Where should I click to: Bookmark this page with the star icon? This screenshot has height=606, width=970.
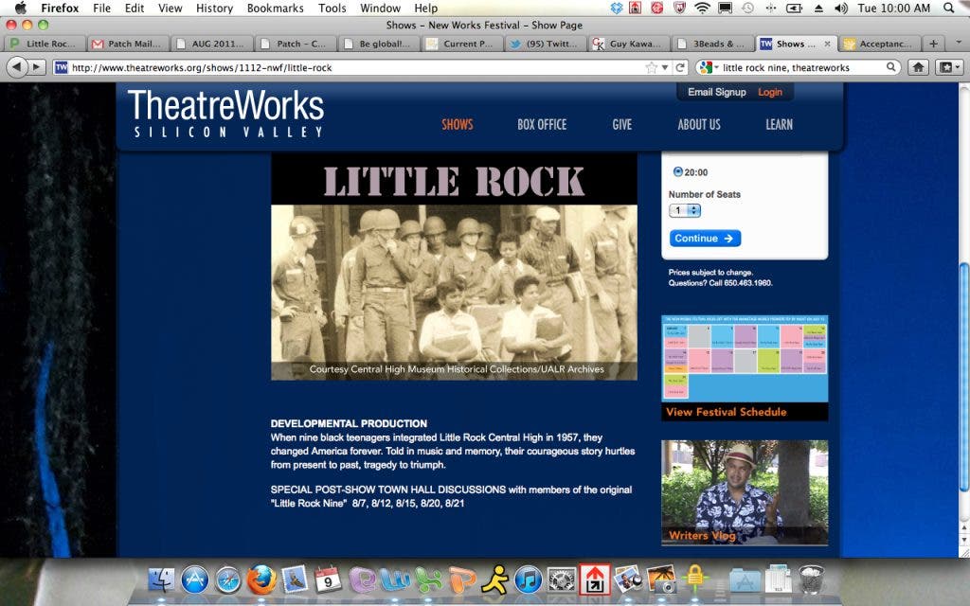tap(651, 67)
